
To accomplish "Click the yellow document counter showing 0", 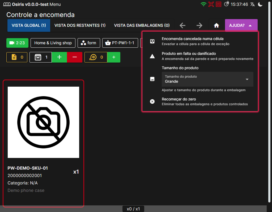I will (x=17, y=57).
